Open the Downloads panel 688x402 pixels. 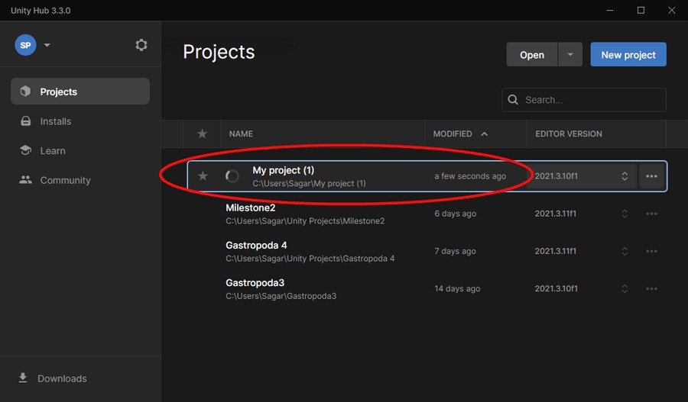pos(62,378)
